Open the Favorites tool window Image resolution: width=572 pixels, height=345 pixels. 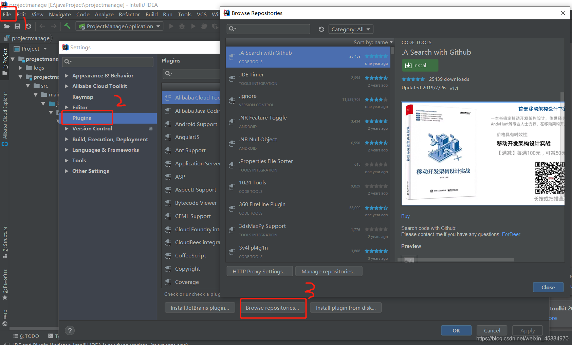5,285
